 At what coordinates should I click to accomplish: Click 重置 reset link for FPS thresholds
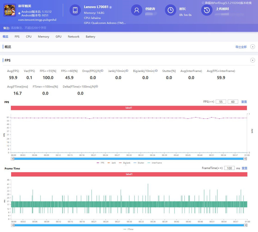pyautogui.click(x=244, y=102)
